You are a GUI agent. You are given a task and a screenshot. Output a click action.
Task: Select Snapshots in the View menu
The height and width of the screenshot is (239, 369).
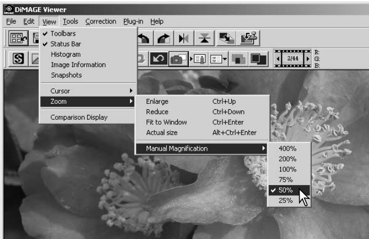[x=88, y=75]
